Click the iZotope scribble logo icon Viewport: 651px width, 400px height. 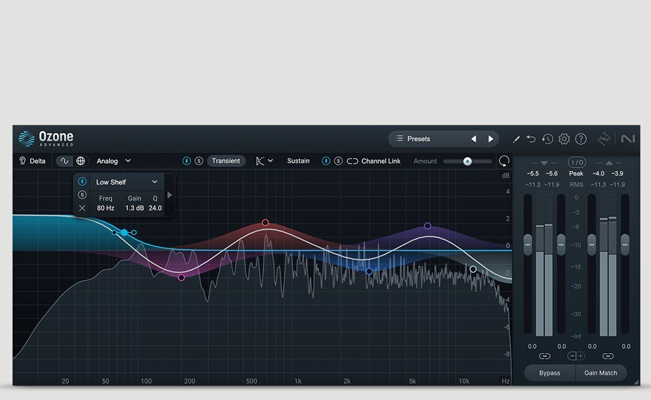pos(603,139)
